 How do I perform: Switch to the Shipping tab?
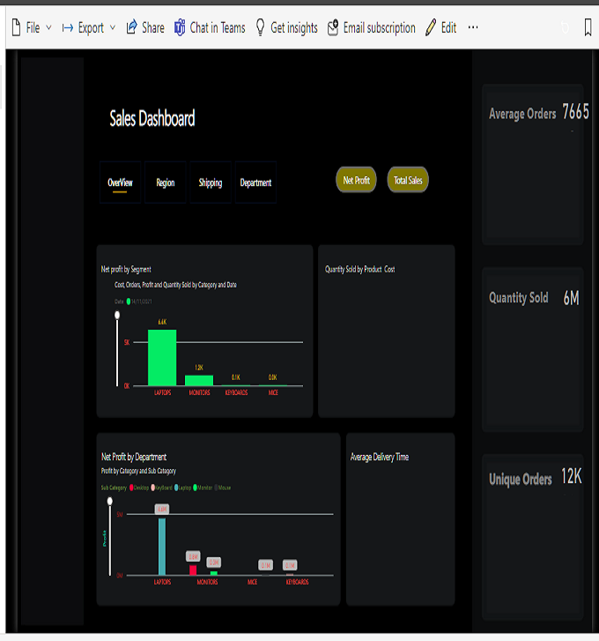pyautogui.click(x=211, y=183)
